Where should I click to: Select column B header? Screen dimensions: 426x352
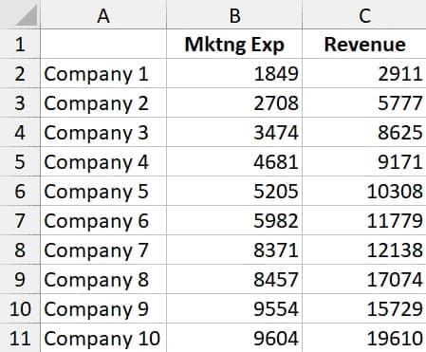point(234,14)
